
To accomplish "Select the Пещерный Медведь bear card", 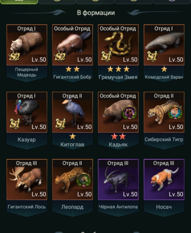I will pos(27,45).
